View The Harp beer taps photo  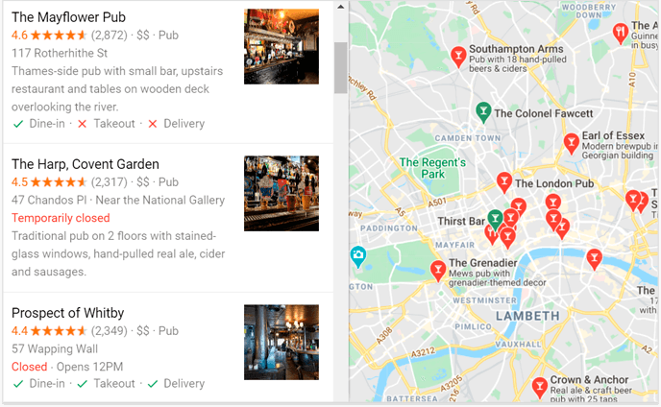click(282, 193)
